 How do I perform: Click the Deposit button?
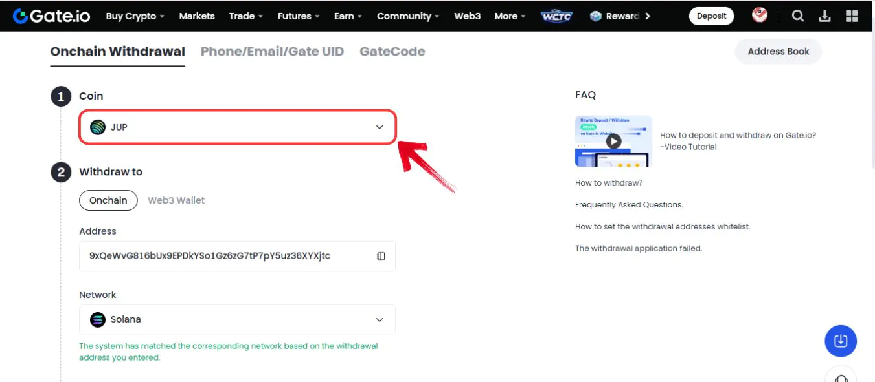click(x=711, y=16)
